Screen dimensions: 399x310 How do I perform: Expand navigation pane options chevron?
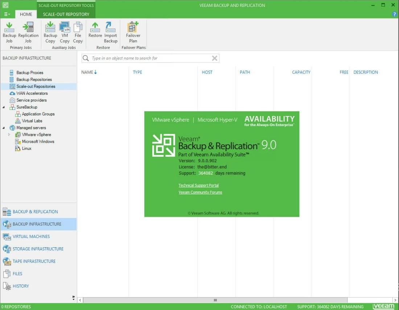coord(73,298)
